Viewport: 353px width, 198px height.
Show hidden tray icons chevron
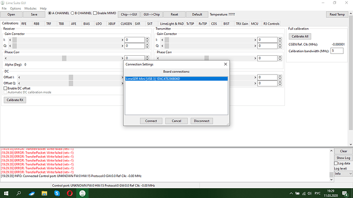[x=291, y=193]
